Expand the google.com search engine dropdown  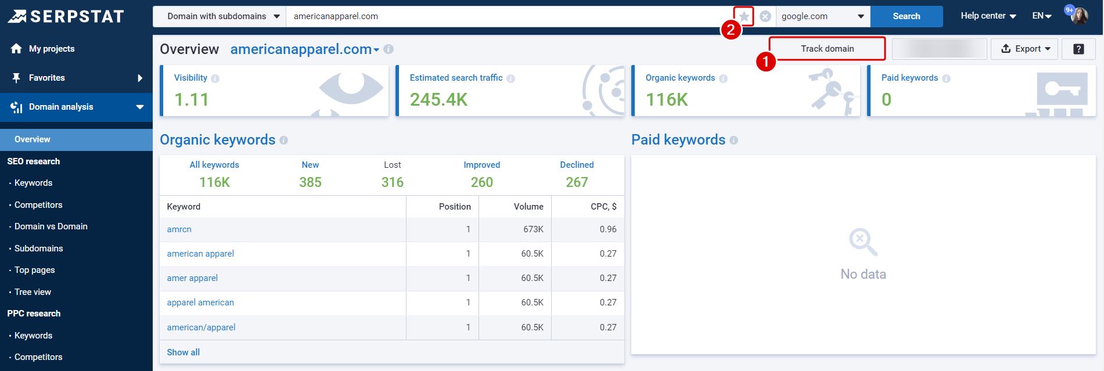pyautogui.click(x=822, y=16)
